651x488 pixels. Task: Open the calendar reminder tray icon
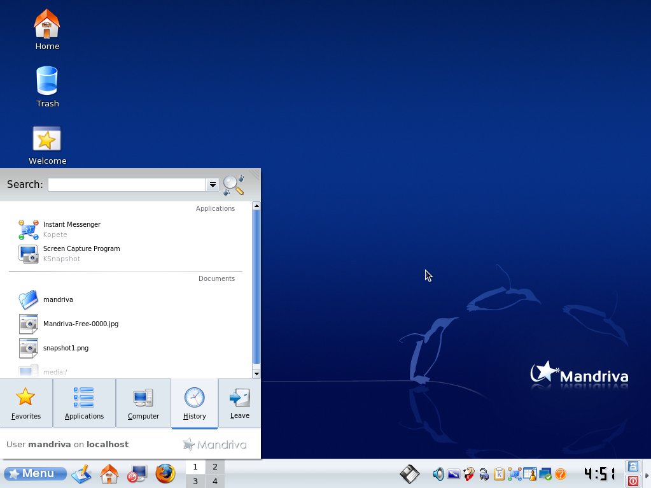coord(530,474)
